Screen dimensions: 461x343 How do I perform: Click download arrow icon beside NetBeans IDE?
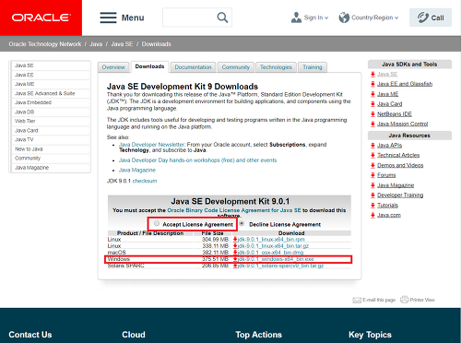coord(372,114)
